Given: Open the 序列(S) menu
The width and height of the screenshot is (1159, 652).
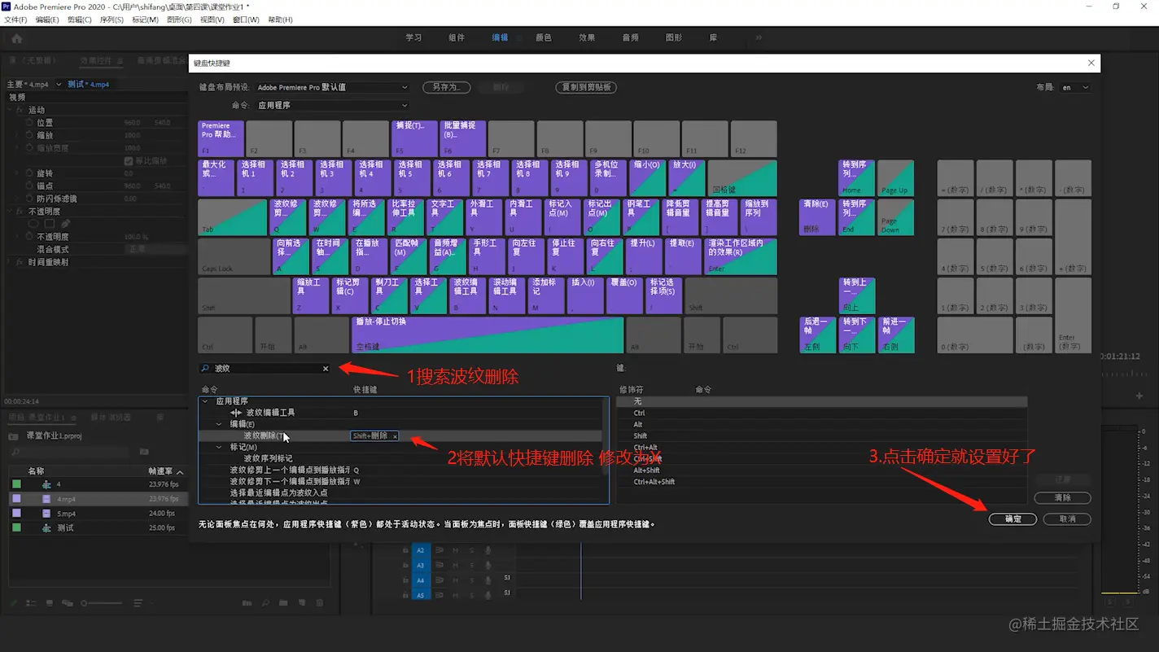Looking at the screenshot, I should [112, 20].
